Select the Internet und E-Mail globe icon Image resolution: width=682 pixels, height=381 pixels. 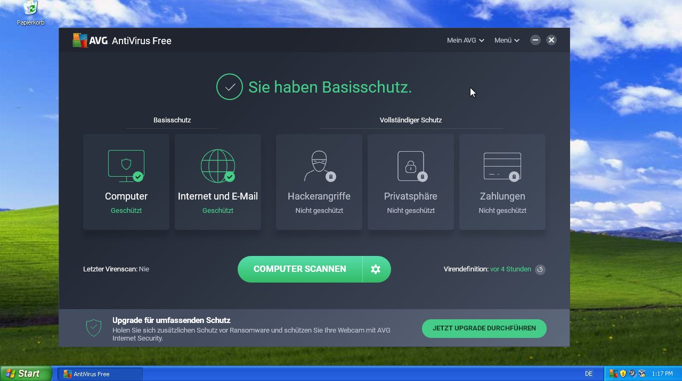click(217, 165)
